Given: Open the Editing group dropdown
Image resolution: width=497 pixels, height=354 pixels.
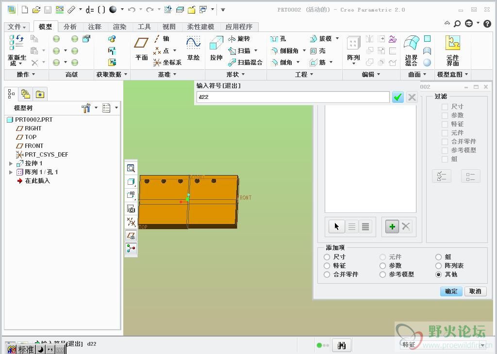Looking at the screenshot, I should [371, 74].
